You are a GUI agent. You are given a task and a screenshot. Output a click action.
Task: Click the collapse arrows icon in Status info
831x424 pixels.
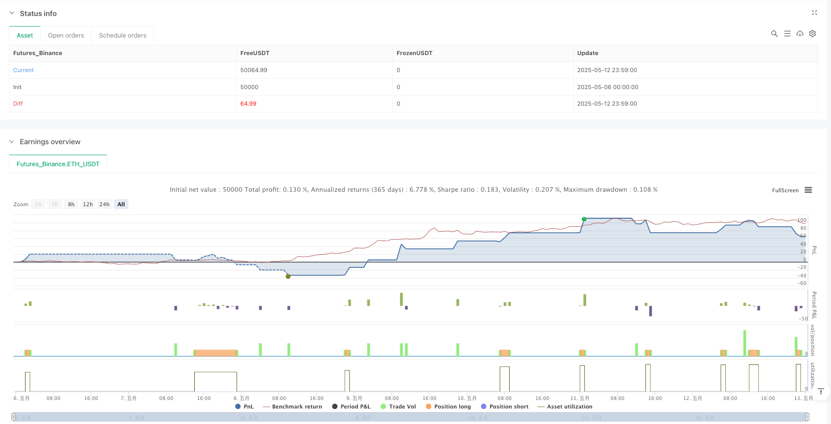point(814,13)
